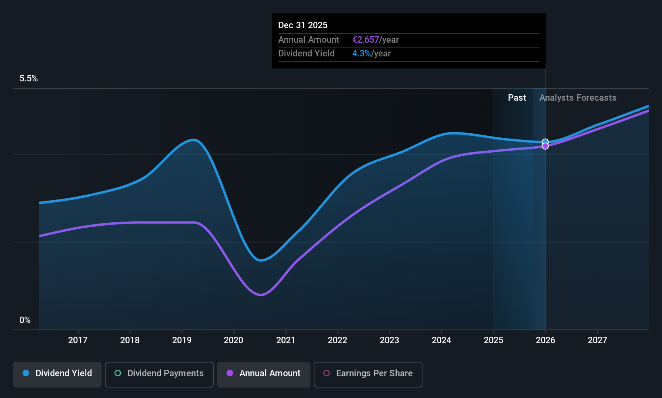
Task: Show the Earnings Per Share series
Action: point(368,374)
